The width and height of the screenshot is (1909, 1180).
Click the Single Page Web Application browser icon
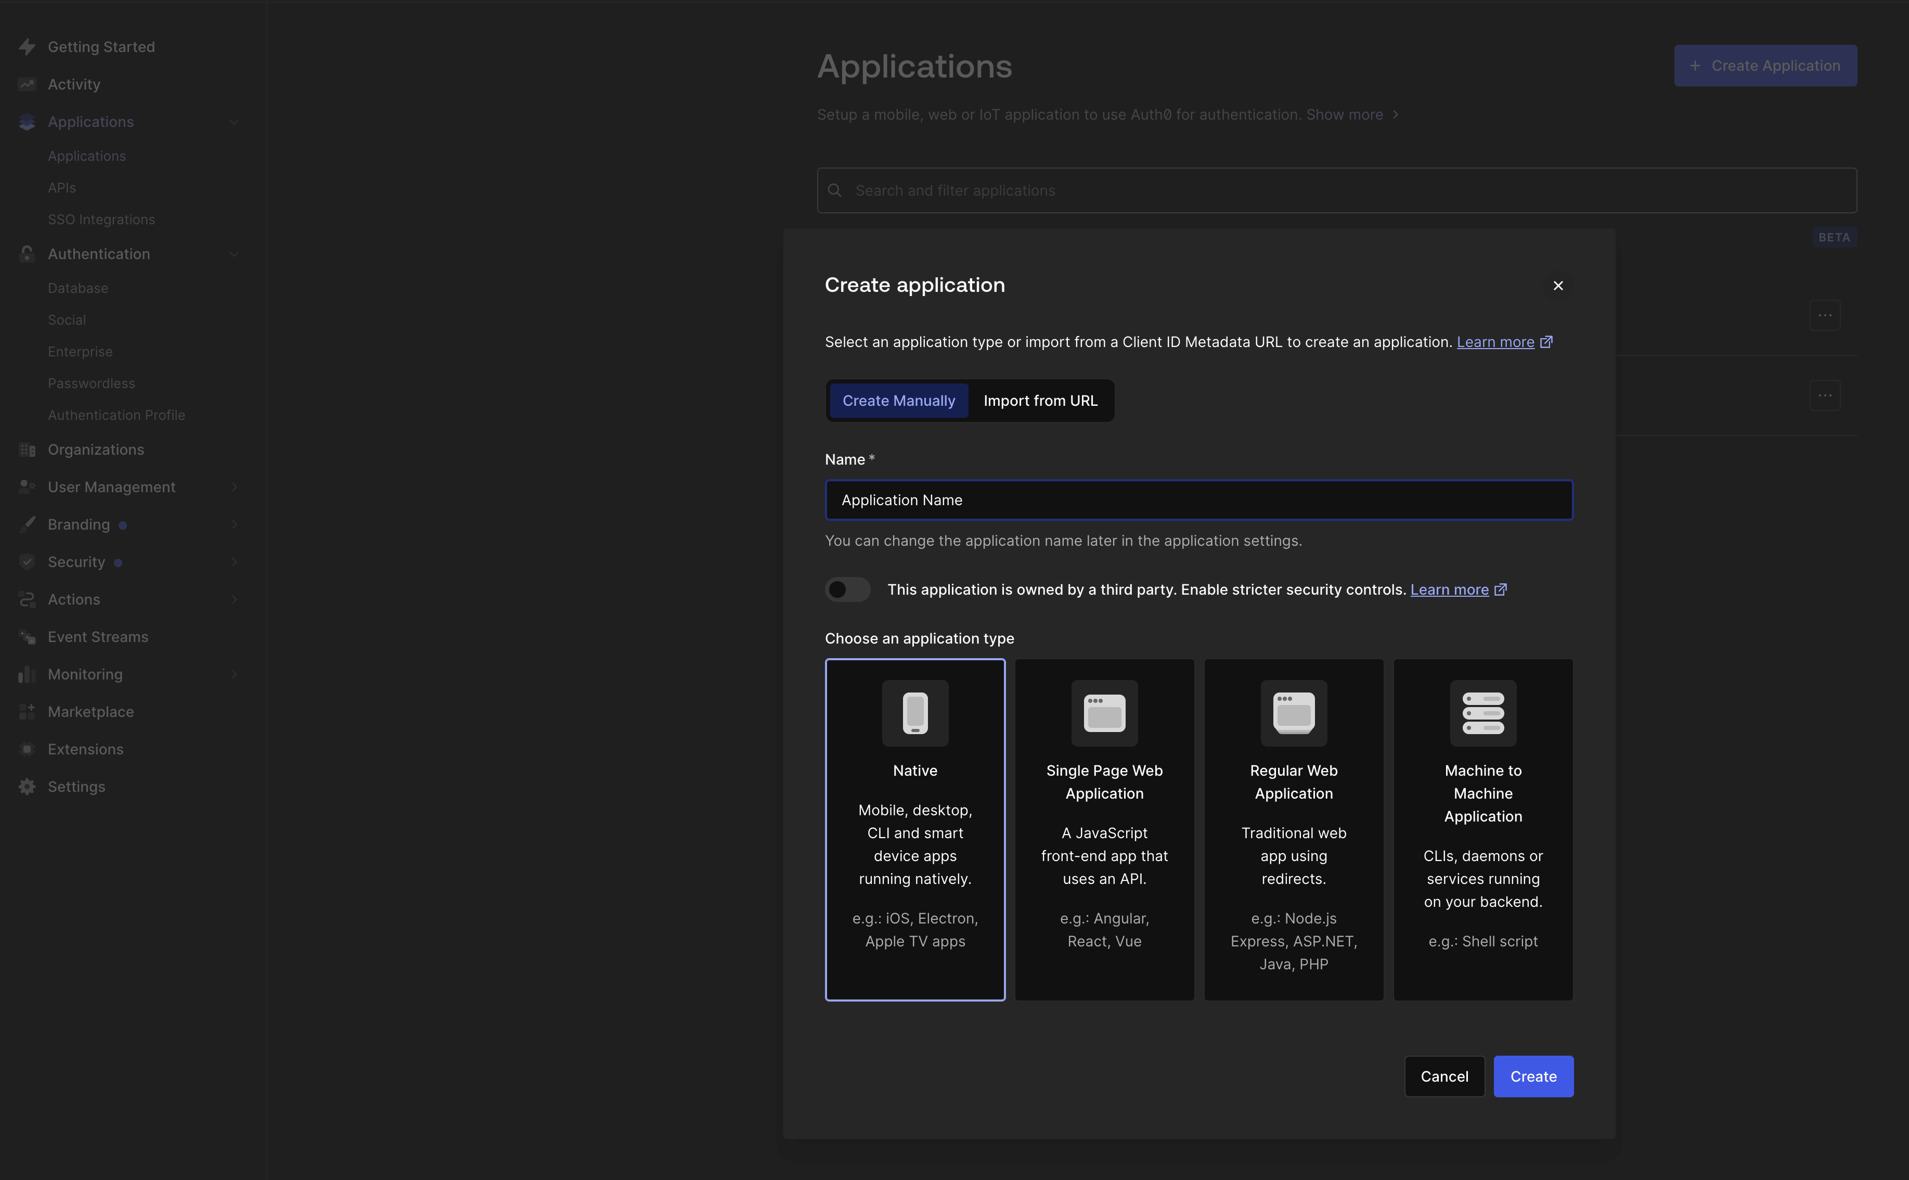(x=1105, y=713)
